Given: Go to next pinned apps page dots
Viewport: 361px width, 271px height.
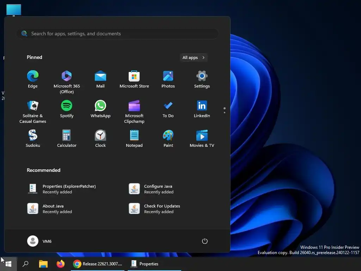Looking at the screenshot, I should pyautogui.click(x=225, y=110).
